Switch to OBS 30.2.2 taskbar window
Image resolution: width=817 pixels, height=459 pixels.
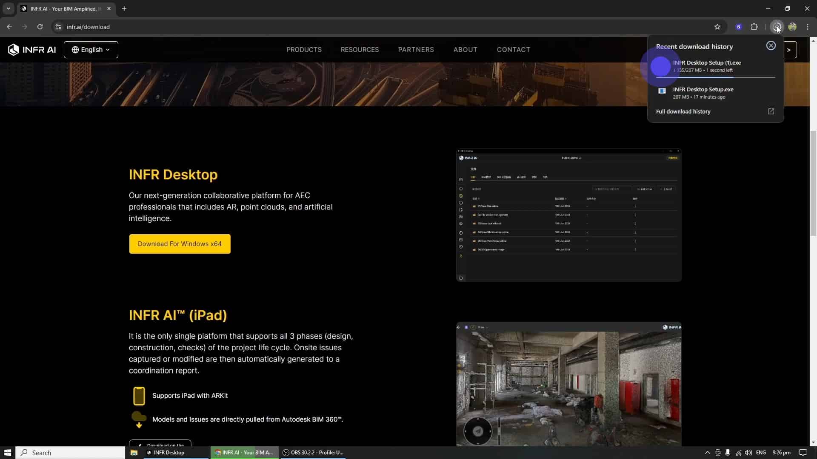click(314, 453)
